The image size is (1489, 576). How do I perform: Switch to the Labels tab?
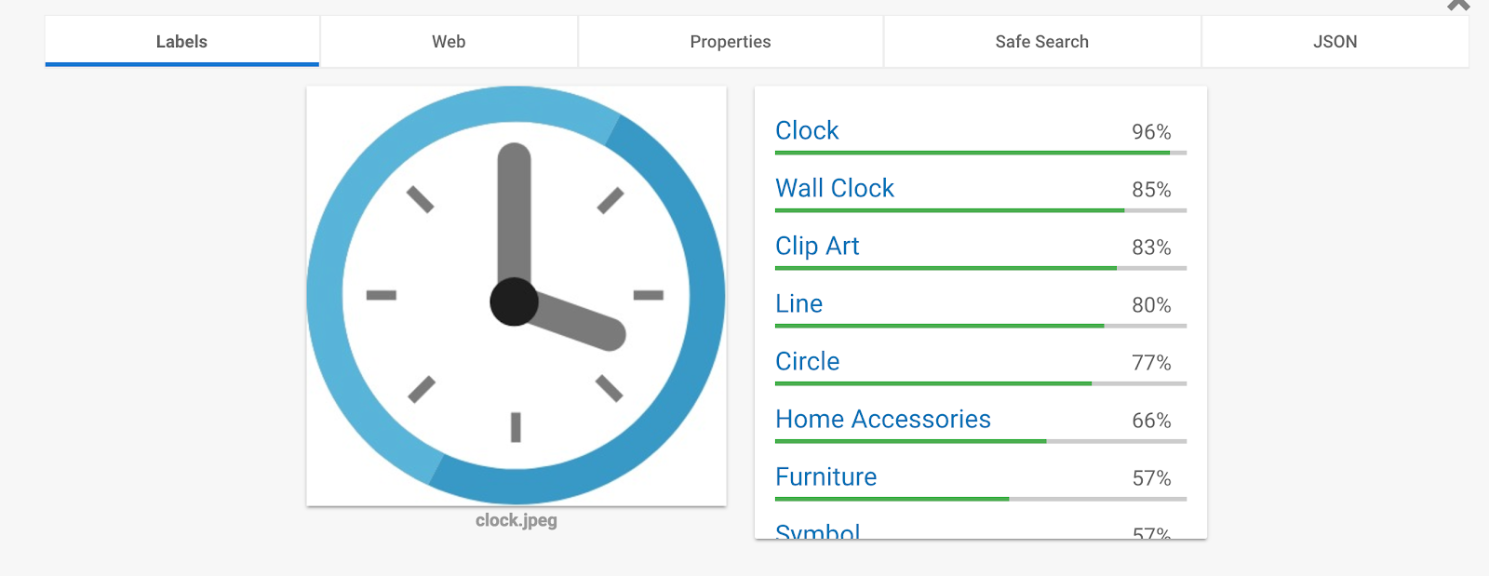click(x=181, y=41)
